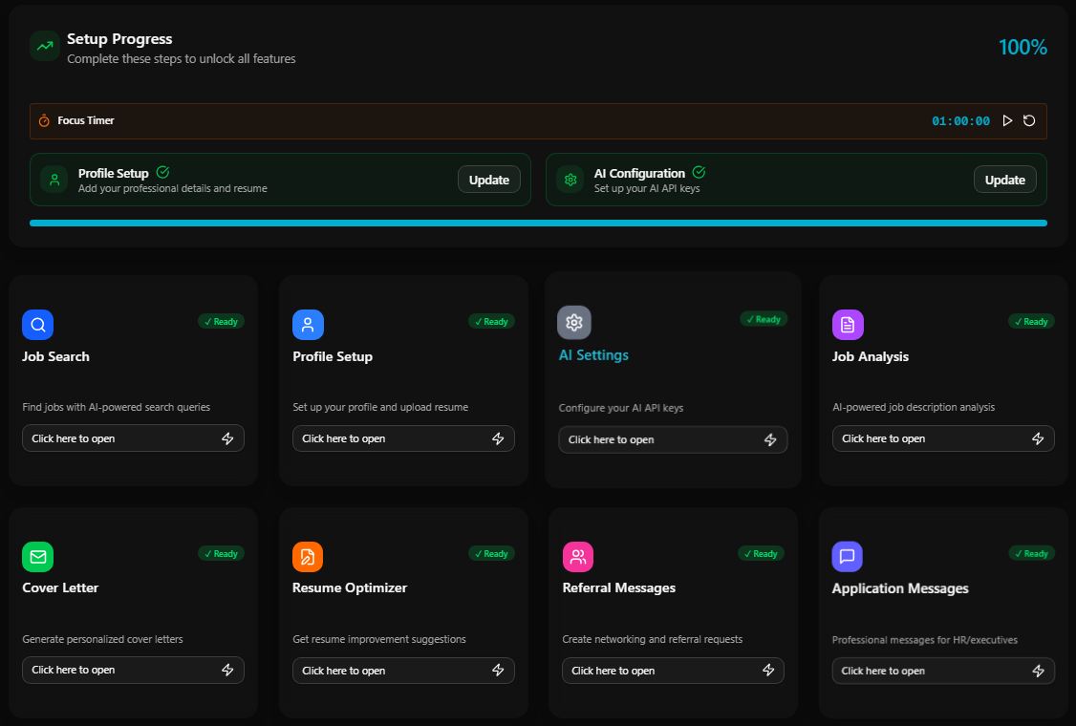Click the blue person Profile Setup card icon

308,325
